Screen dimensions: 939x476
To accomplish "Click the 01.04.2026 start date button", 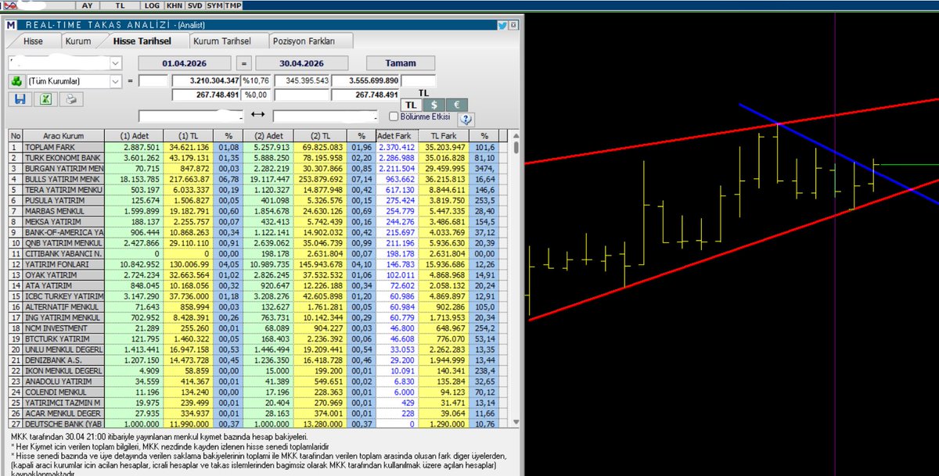I will 183,63.
